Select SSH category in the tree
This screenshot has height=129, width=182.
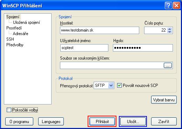click(x=10, y=39)
